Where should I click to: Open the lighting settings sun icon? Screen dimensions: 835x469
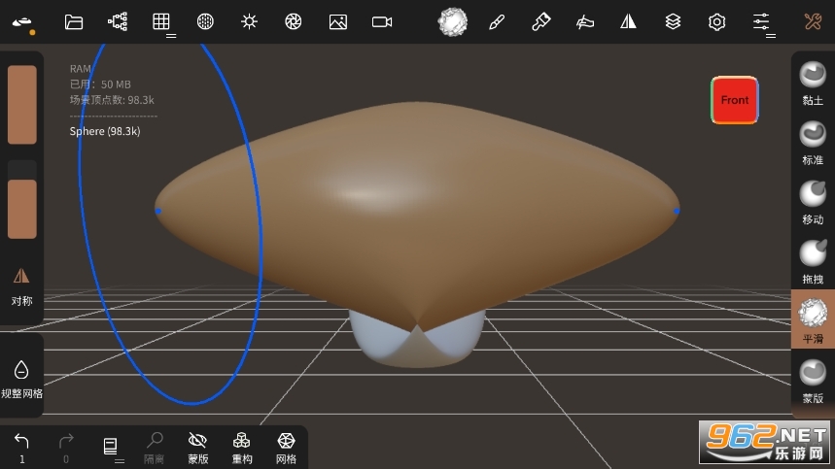point(249,21)
